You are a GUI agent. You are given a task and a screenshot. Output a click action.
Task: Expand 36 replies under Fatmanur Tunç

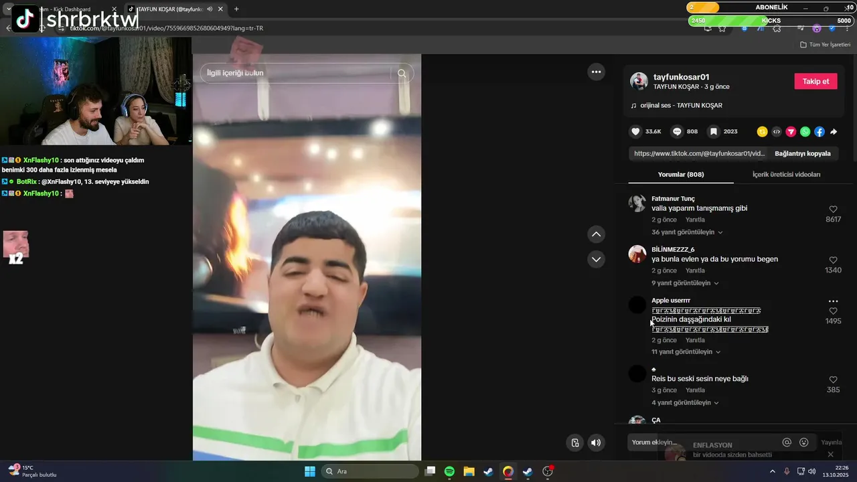687,232
